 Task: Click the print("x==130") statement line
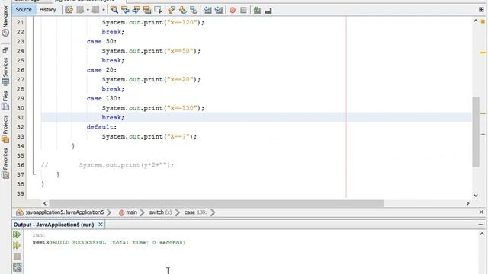coord(153,108)
